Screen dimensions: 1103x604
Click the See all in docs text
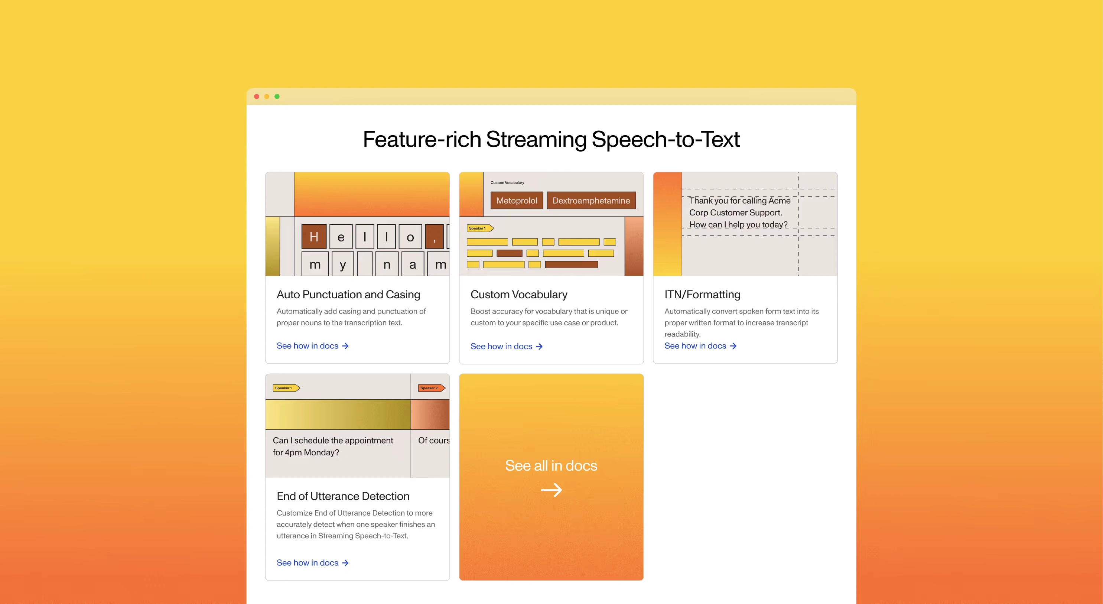tap(551, 466)
